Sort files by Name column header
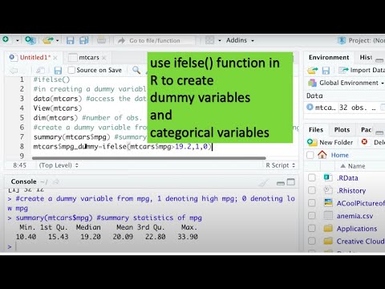385x289 pixels. tap(356, 166)
